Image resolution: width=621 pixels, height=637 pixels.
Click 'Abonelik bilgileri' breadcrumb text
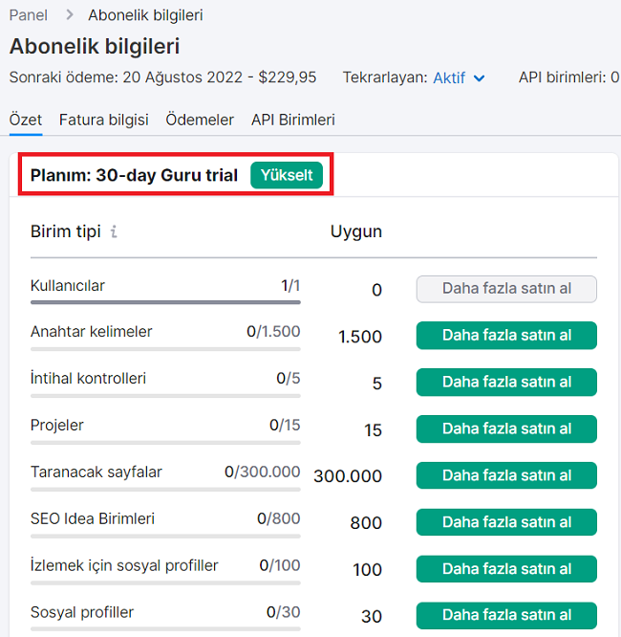tap(145, 15)
